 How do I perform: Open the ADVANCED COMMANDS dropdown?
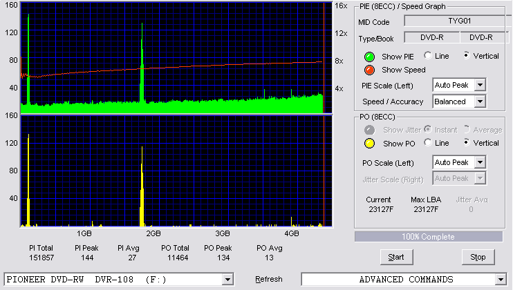tap(501, 280)
